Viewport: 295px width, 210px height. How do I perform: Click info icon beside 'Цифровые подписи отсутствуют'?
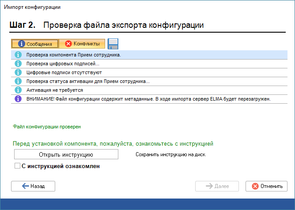point(18,72)
